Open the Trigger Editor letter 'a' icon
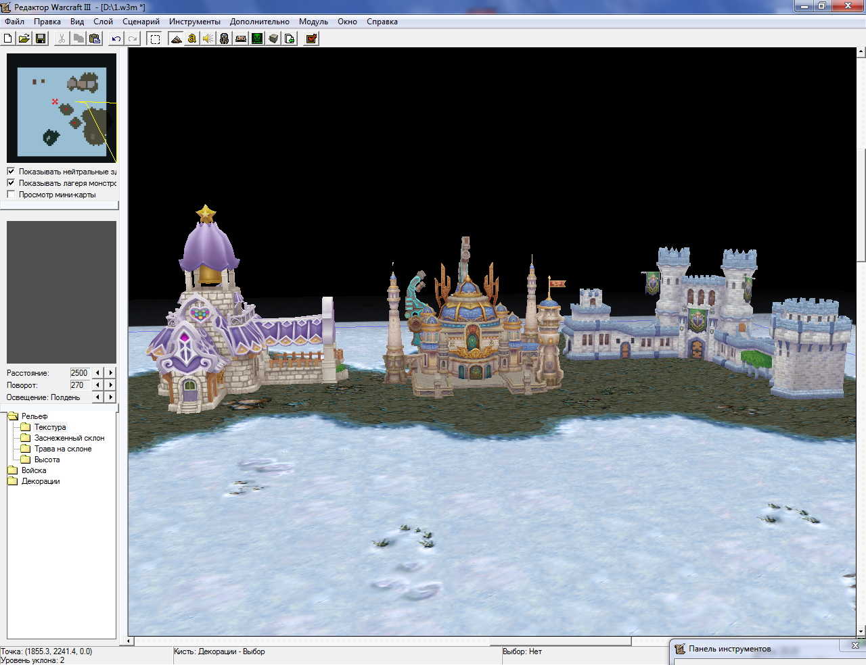Viewport: 866px width, 665px height. pyautogui.click(x=192, y=39)
